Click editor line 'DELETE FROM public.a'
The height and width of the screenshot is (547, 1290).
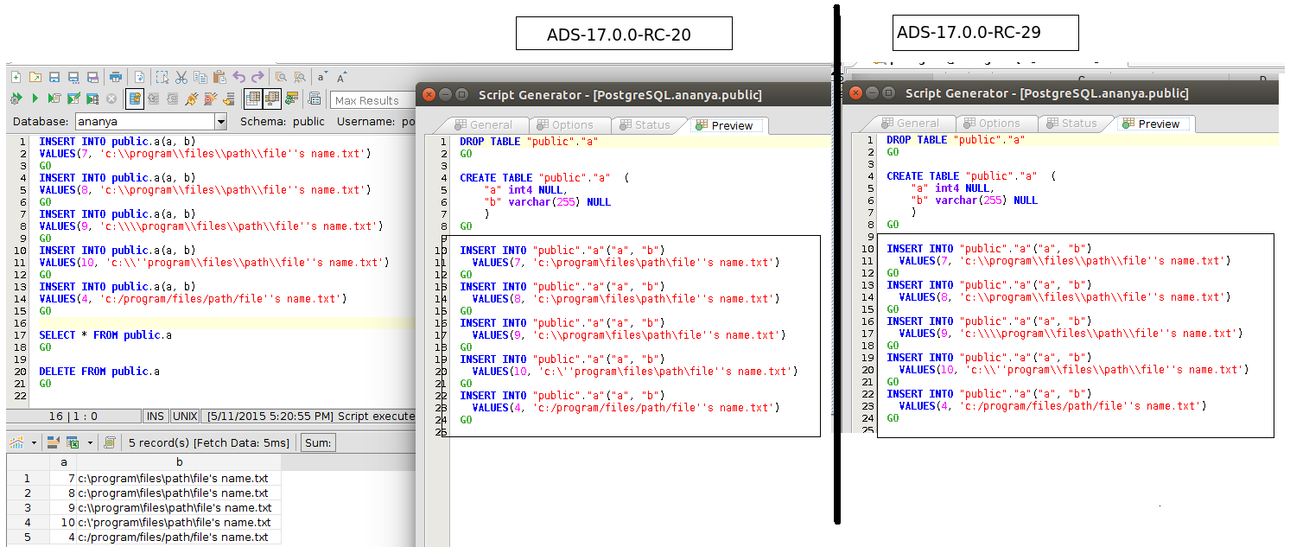tap(99, 371)
